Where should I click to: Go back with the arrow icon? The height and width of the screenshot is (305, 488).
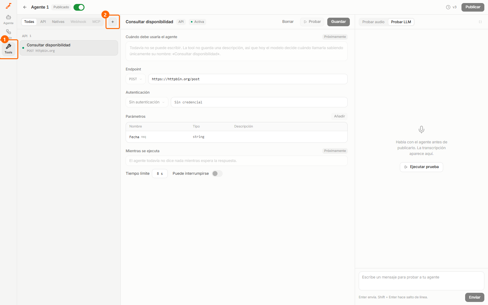pos(25,7)
